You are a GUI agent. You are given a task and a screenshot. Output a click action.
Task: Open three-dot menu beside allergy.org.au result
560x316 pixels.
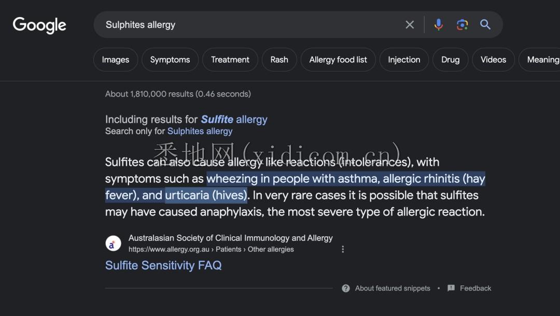point(343,249)
